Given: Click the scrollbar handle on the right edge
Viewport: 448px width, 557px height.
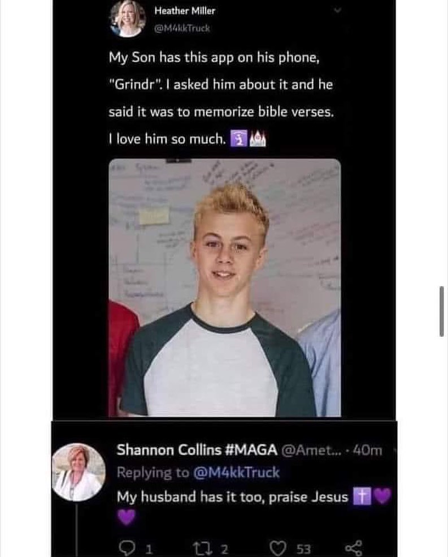Looking at the screenshot, I should [x=441, y=311].
